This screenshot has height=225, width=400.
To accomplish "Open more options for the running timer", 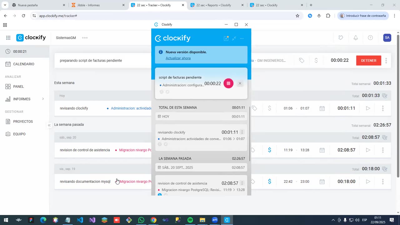I will pyautogui.click(x=386, y=61).
